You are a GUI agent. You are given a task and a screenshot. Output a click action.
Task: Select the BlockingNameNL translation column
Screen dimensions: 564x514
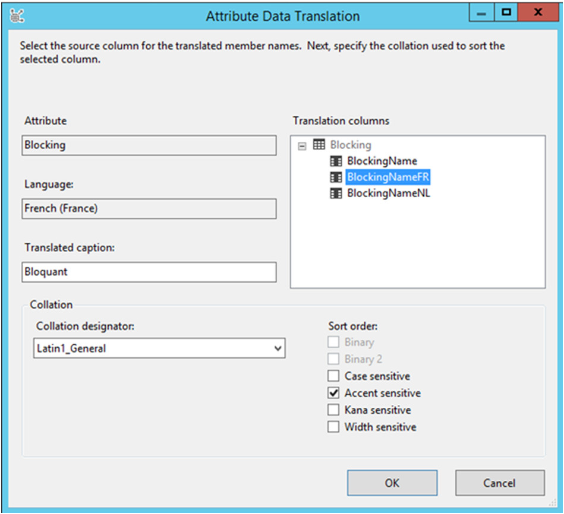[x=388, y=193]
